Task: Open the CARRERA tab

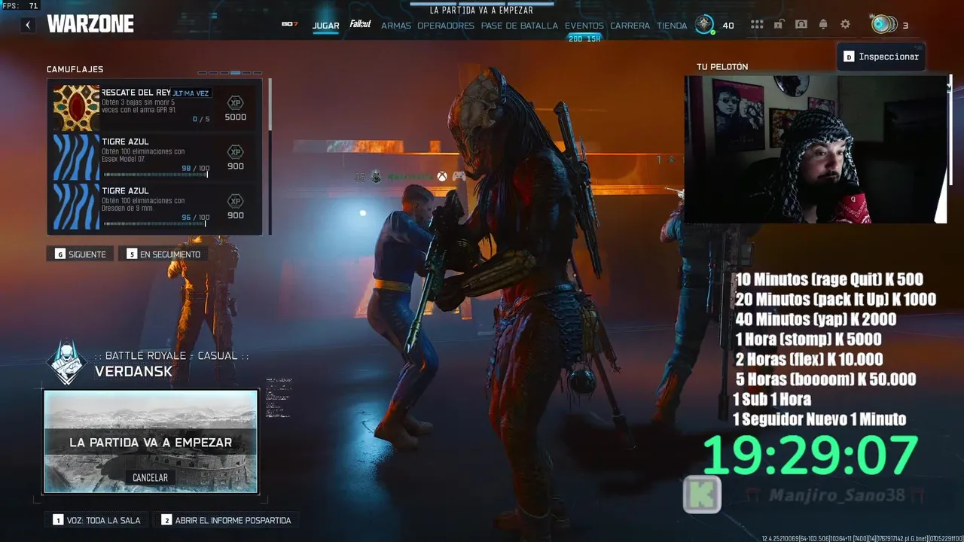Action: [x=630, y=26]
